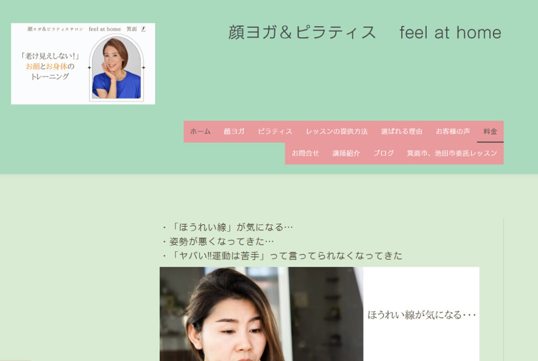Open the ブログ page
This screenshot has height=361, width=538.
click(x=384, y=153)
